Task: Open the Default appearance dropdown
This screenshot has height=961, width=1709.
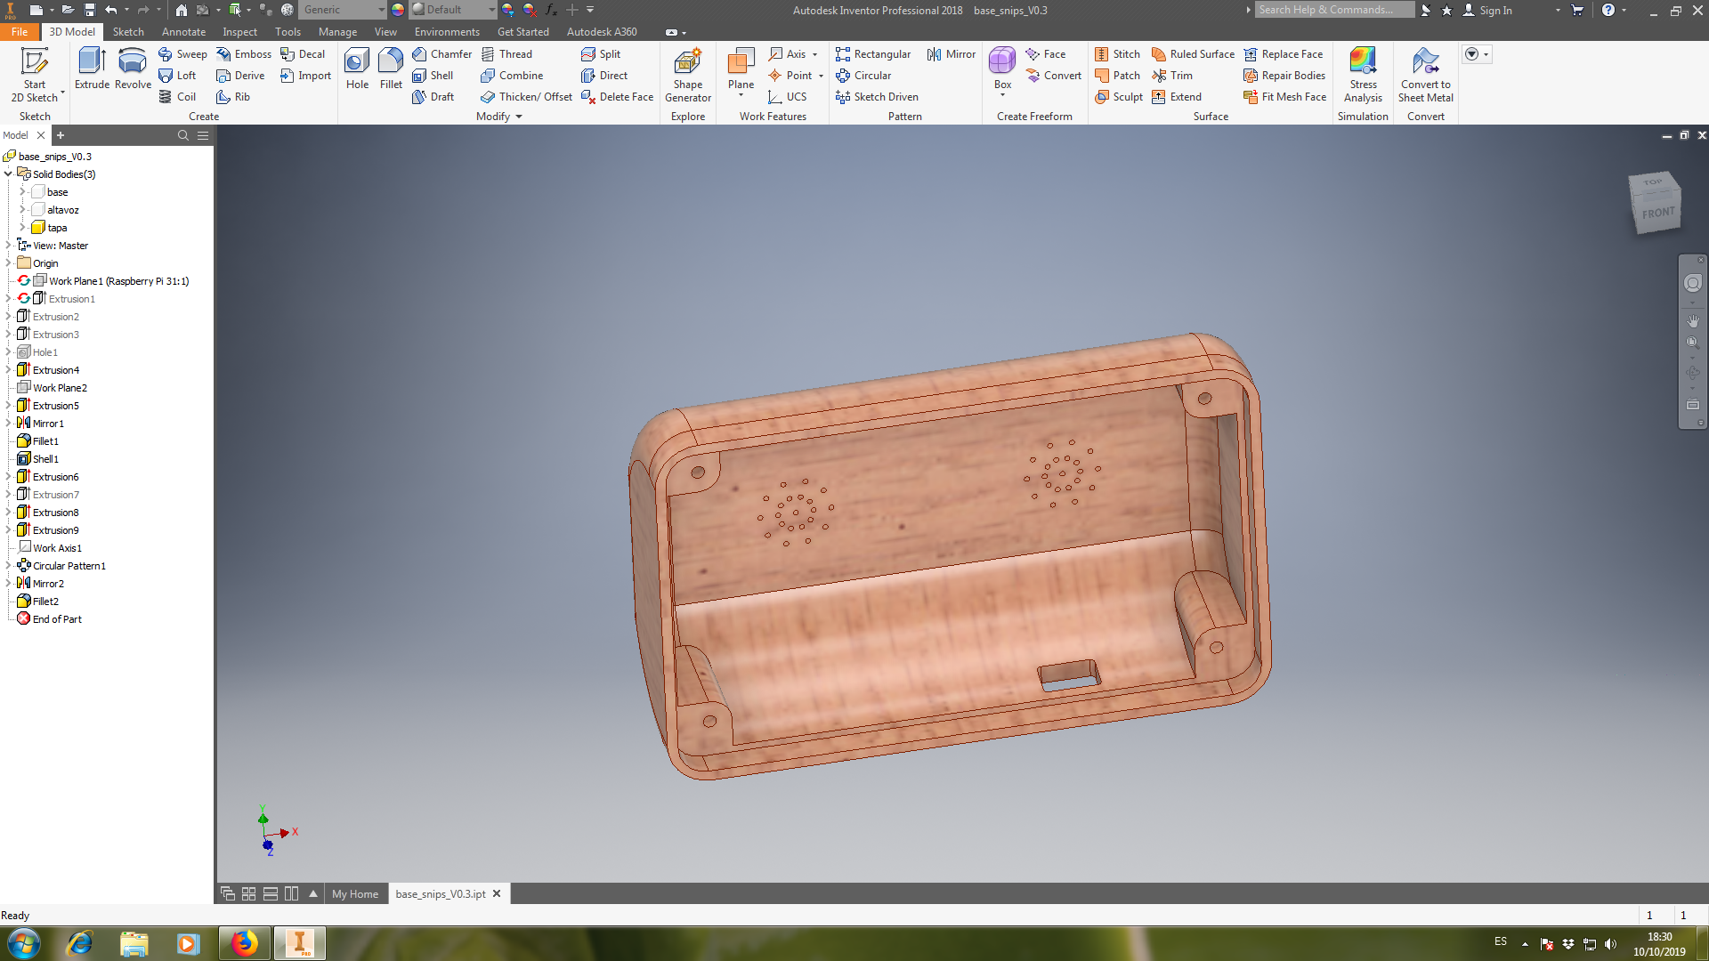Action: pyautogui.click(x=491, y=10)
